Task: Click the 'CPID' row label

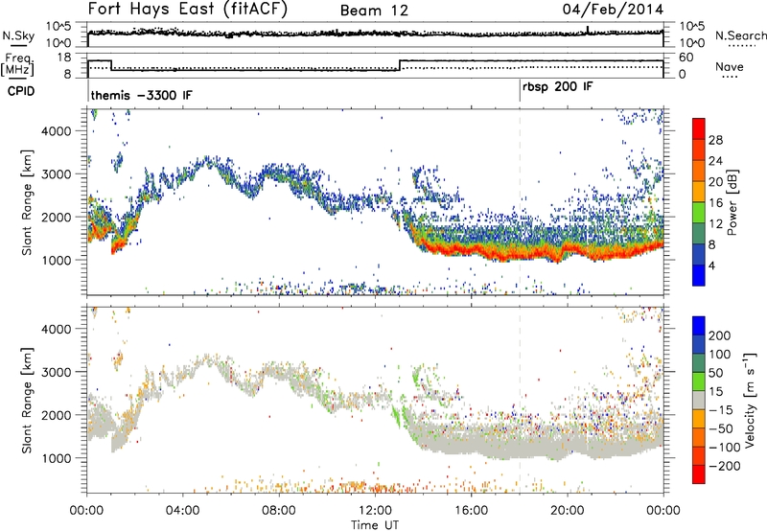Action: tap(21, 91)
